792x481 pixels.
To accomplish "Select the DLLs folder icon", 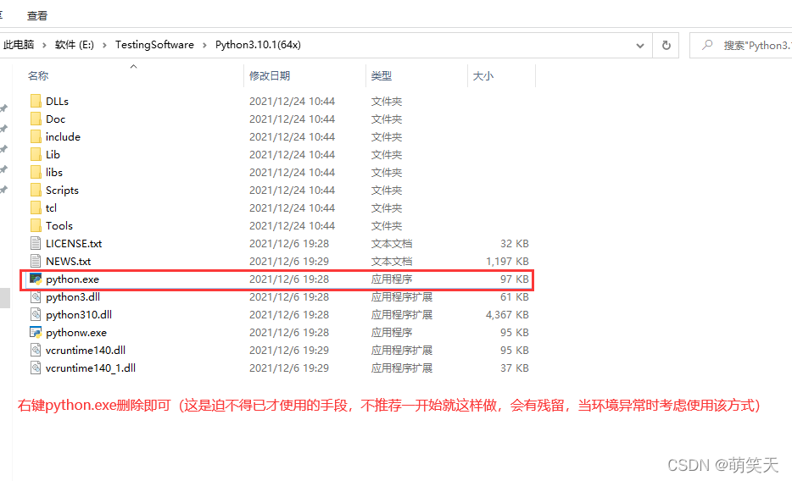I will pyautogui.click(x=36, y=101).
